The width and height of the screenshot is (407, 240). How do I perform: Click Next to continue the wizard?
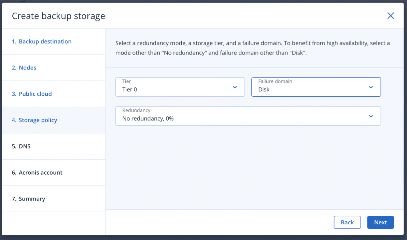(380, 222)
